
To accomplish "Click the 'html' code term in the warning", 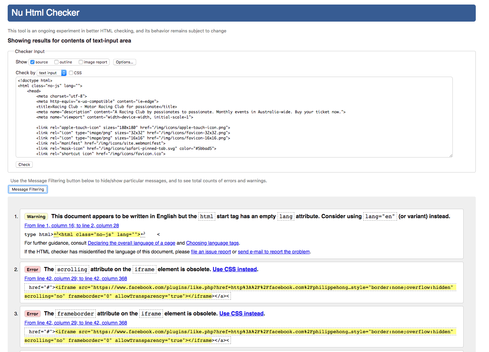I will [207, 216].
